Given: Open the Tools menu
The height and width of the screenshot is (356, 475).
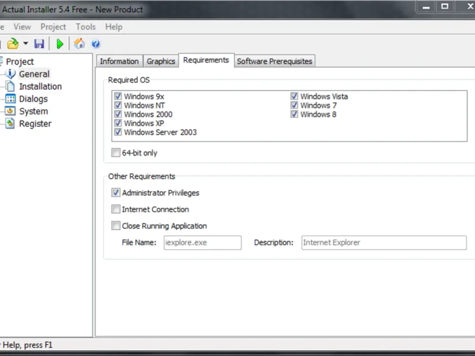Looking at the screenshot, I should point(85,27).
